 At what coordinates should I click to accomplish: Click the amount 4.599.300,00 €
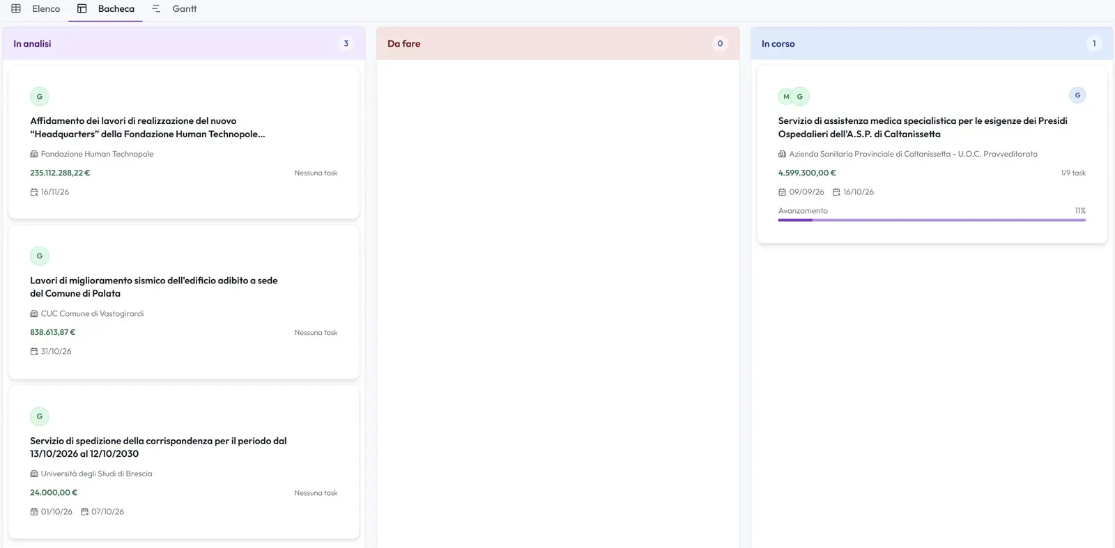coord(807,173)
